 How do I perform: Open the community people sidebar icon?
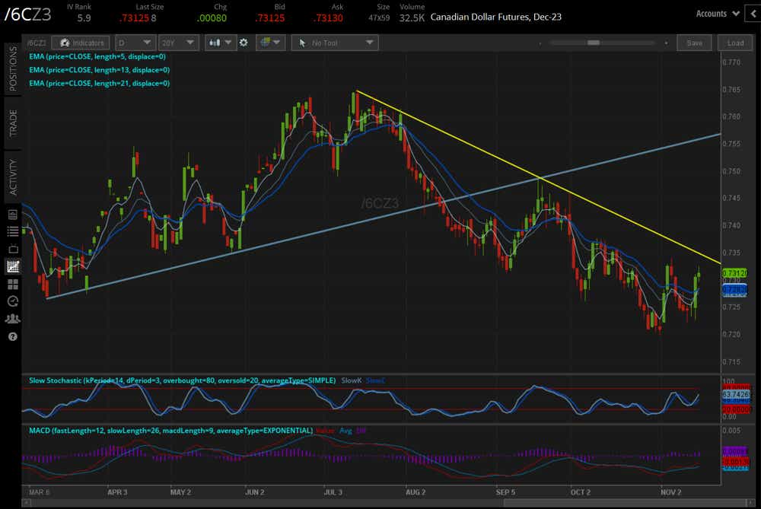[13, 319]
